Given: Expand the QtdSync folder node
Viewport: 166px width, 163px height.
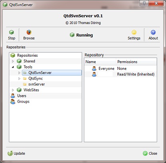Looking at the screenshot, I should [x=19, y=79].
